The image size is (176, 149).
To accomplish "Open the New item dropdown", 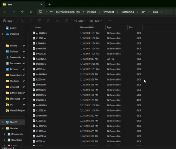I will [x=8, y=21].
